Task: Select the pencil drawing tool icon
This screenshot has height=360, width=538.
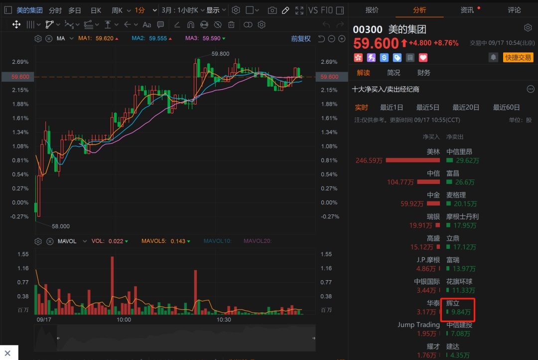Action: pyautogui.click(x=285, y=10)
